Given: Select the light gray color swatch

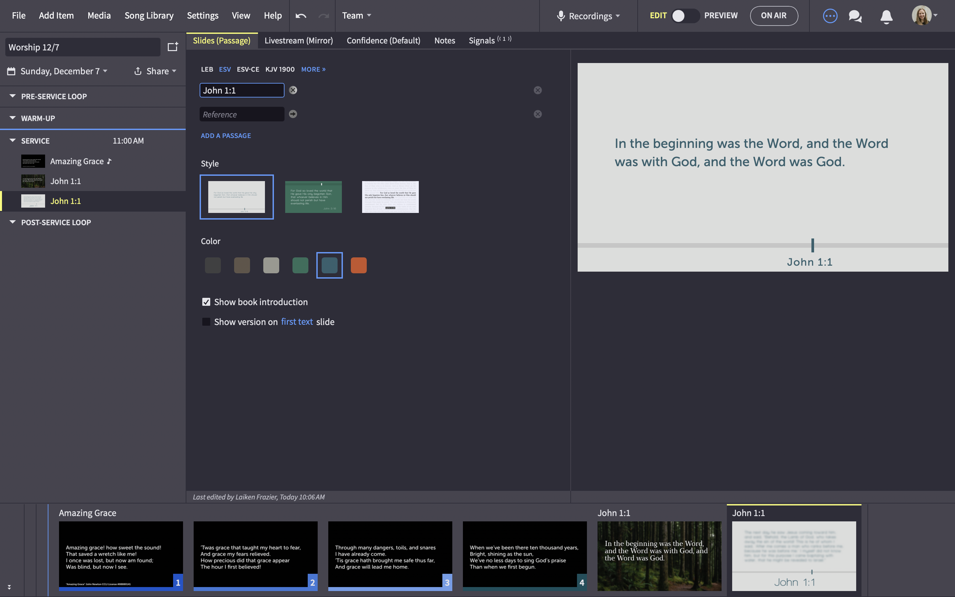Looking at the screenshot, I should pos(271,265).
